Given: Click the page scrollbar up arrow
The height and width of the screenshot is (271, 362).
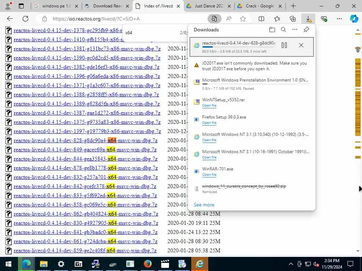Looking at the screenshot, I should 358,30.
